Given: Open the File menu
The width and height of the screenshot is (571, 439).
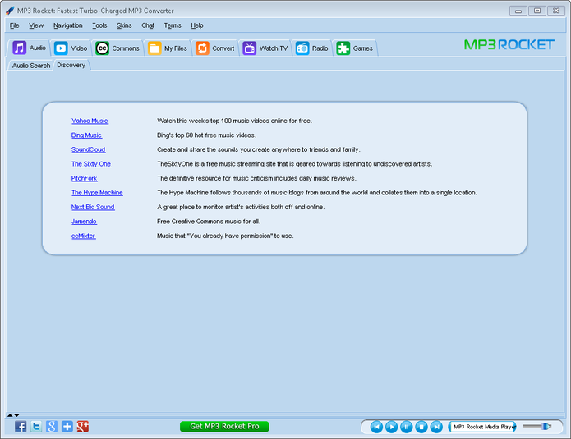Looking at the screenshot, I should point(15,25).
